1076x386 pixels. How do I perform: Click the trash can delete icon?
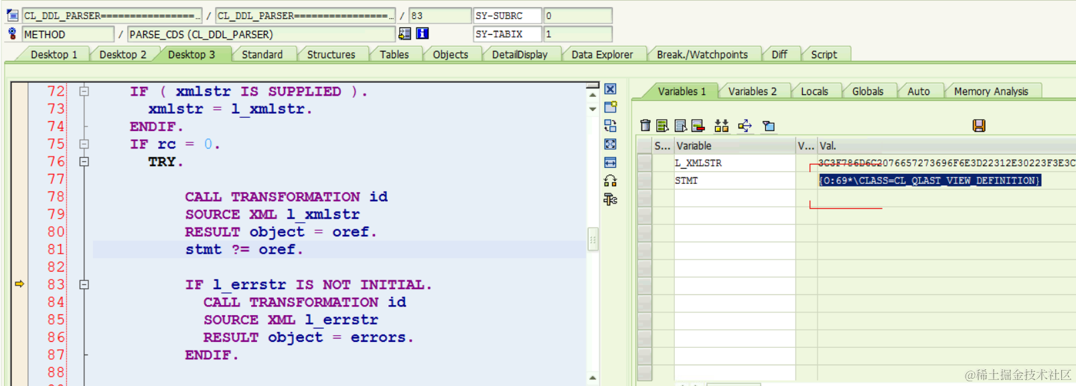pyautogui.click(x=645, y=125)
